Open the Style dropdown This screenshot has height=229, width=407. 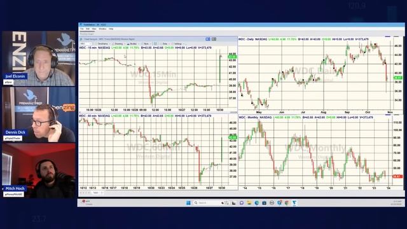146,44
